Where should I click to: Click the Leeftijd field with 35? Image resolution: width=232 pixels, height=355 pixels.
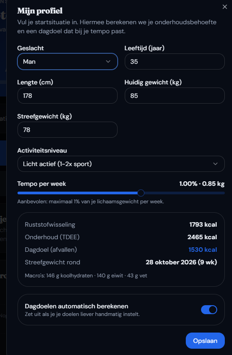pos(175,61)
